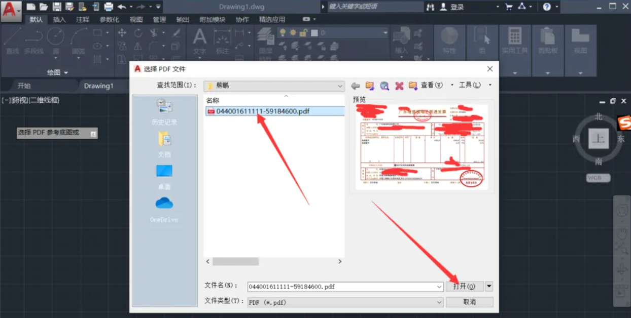Click the search the web icon
The width and height of the screenshot is (631, 318).
pyautogui.click(x=384, y=86)
